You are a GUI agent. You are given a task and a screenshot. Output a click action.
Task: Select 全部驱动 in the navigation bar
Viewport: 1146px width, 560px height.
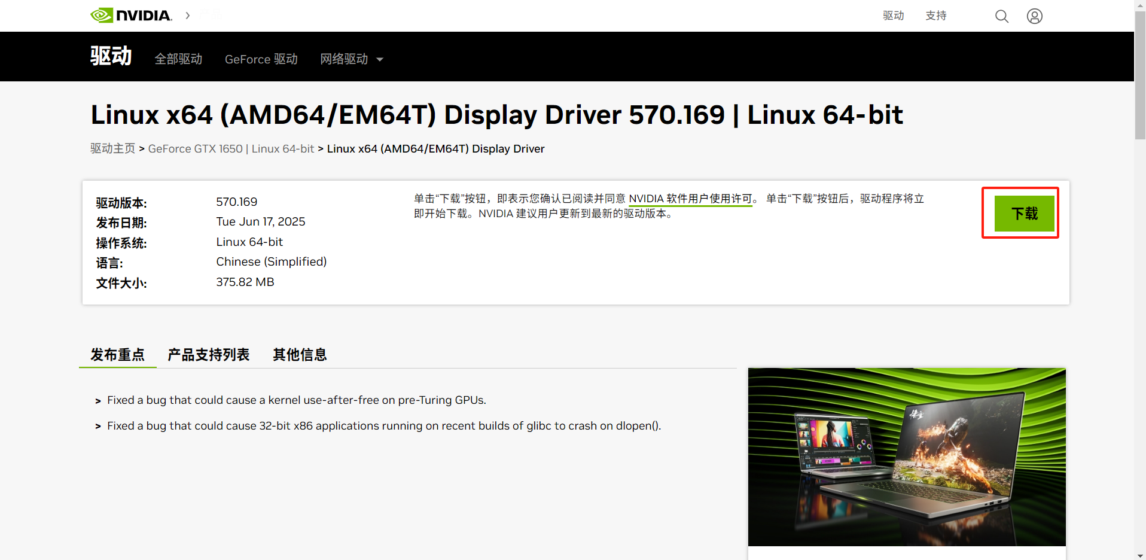tap(178, 59)
